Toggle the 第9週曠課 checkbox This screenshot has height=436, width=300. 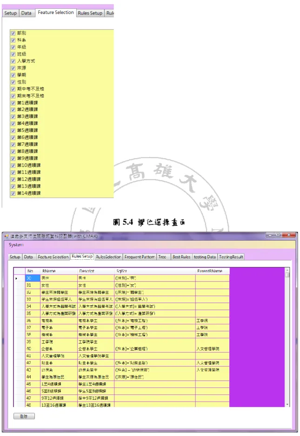[13, 158]
